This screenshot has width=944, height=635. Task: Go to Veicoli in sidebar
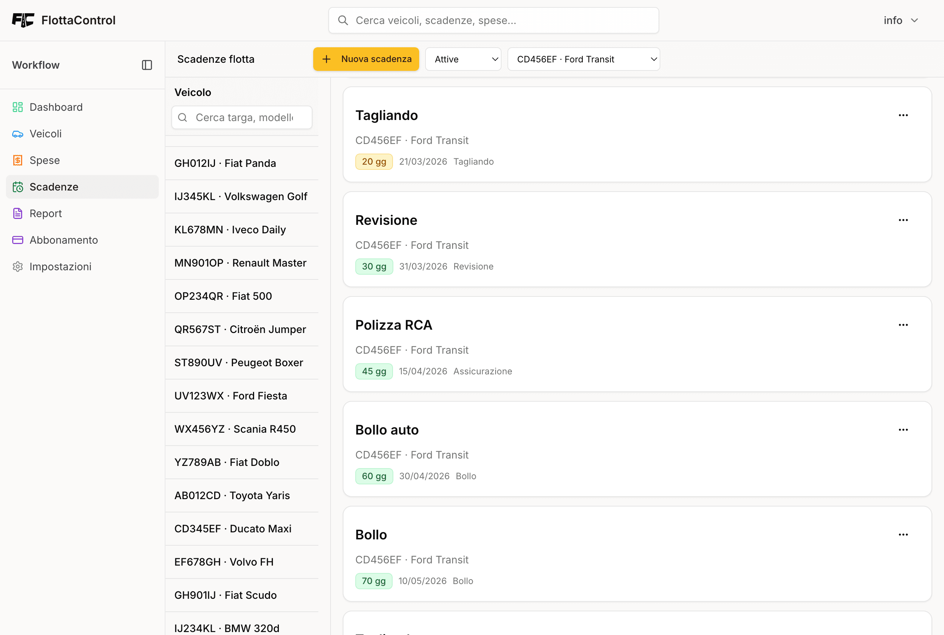click(45, 134)
